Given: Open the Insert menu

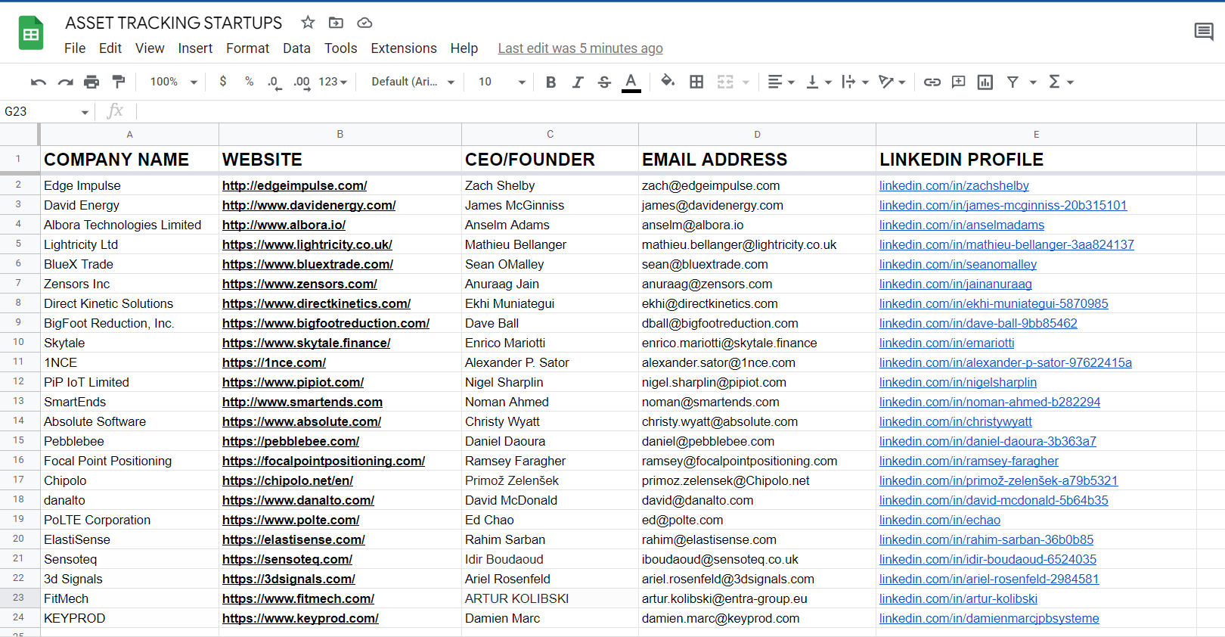Looking at the screenshot, I should 195,48.
